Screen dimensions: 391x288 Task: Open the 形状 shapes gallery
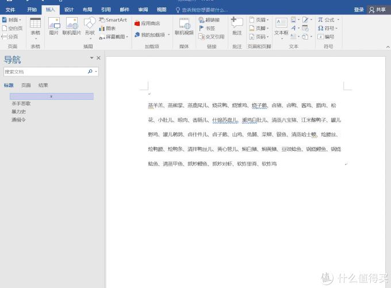[90, 28]
